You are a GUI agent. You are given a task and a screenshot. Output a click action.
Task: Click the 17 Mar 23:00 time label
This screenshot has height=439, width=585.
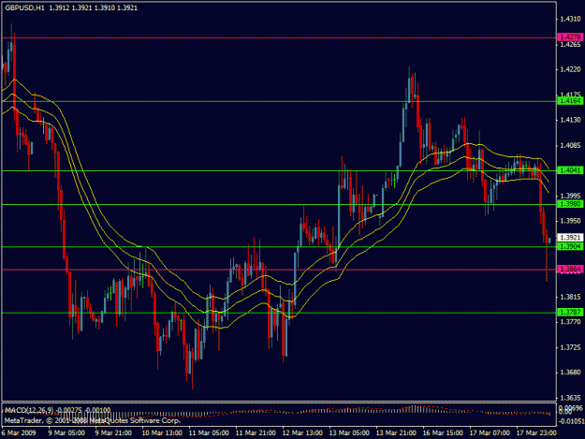[536, 432]
